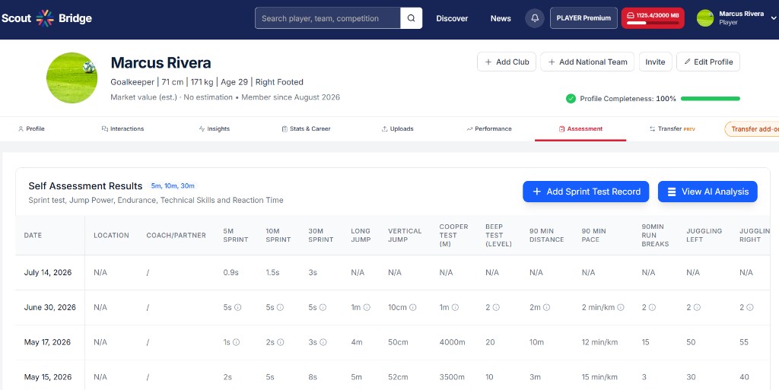Image resolution: width=779 pixels, height=390 pixels.
Task: Select the June 30, 2026 row date
Action: (49, 307)
